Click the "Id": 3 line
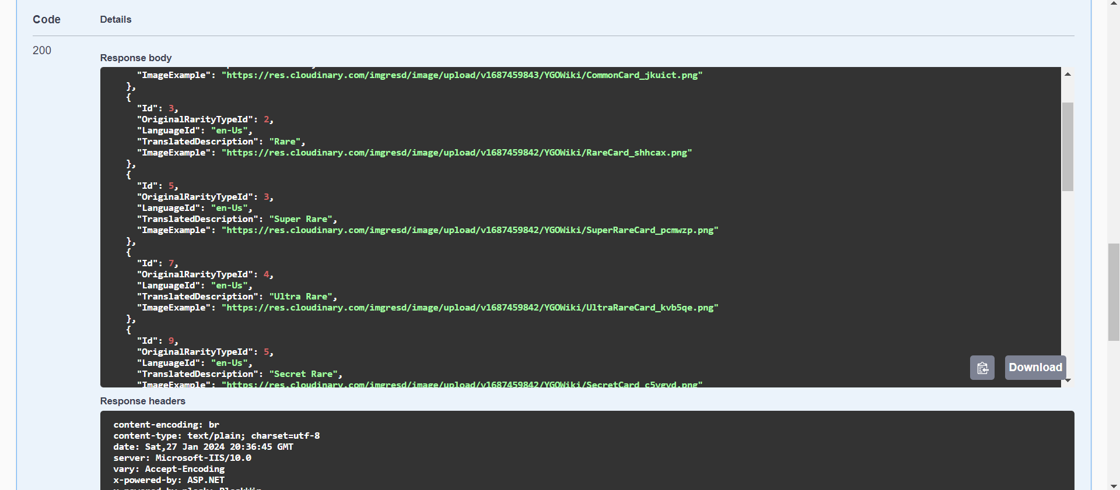Viewport: 1120px width, 490px height. [157, 108]
